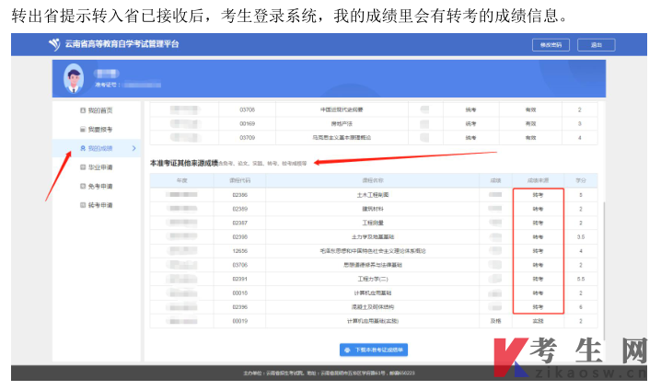
Task: Expand the 我的成绩 chevron arrow
Action: pyautogui.click(x=134, y=148)
